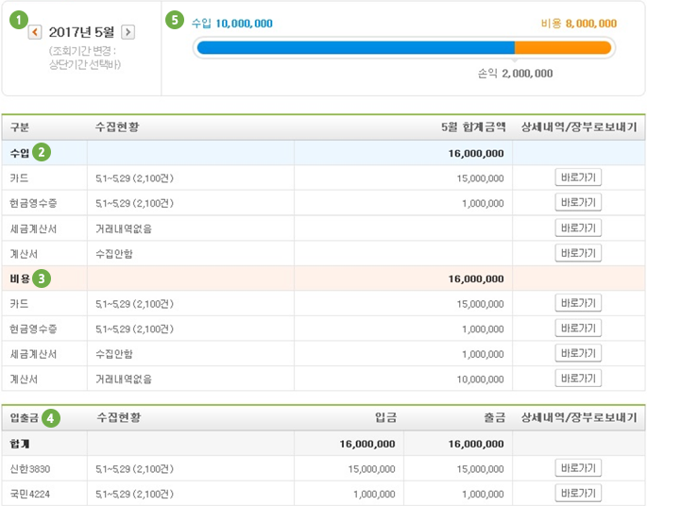Open 바로가기 for 신한3830 account
The image size is (699, 506).
[578, 468]
